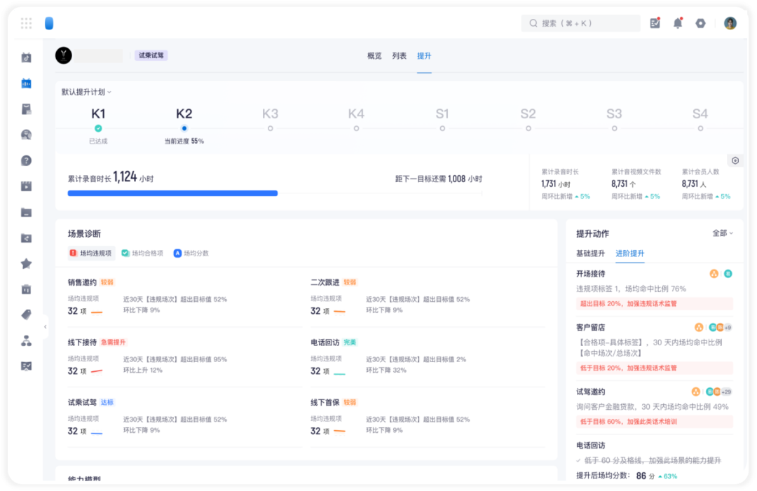
Task: Toggle the 场均合格项 filter chip
Action: click(142, 254)
